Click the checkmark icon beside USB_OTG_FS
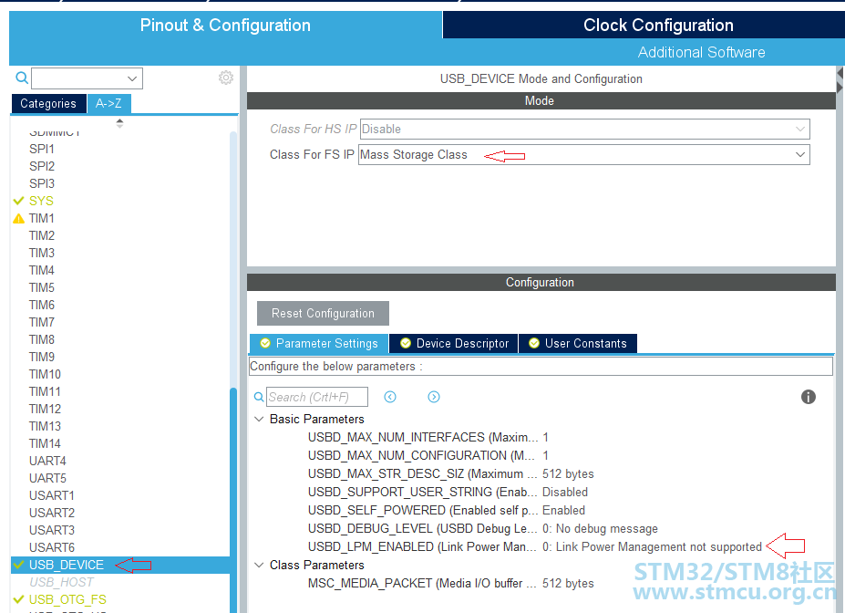845x613 pixels. coord(19,599)
